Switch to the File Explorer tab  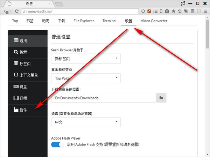84,21
